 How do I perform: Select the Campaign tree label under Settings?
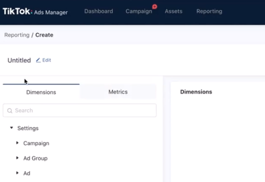pos(36,143)
